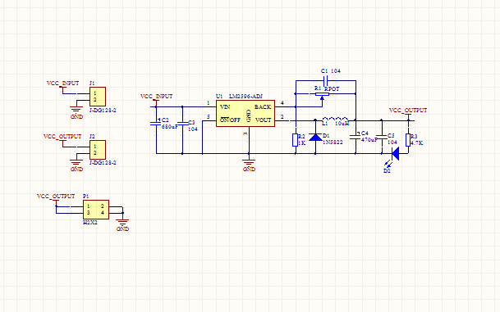Click the 104 value text under C3
The width and height of the screenshot is (500, 312).
[193, 129]
